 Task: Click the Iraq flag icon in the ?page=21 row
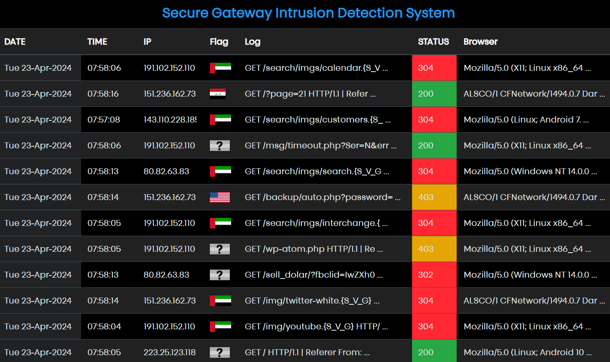click(217, 94)
